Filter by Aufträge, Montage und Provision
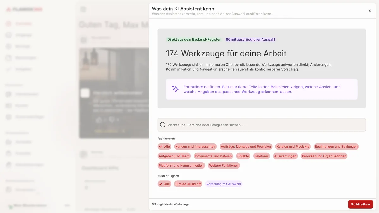This screenshot has height=213, width=379. coord(246,147)
